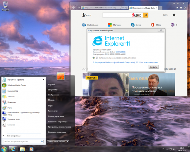This screenshot has height=152, width=190.
Task: Click the Internet Explorer address bar URL
Action: [101, 8]
